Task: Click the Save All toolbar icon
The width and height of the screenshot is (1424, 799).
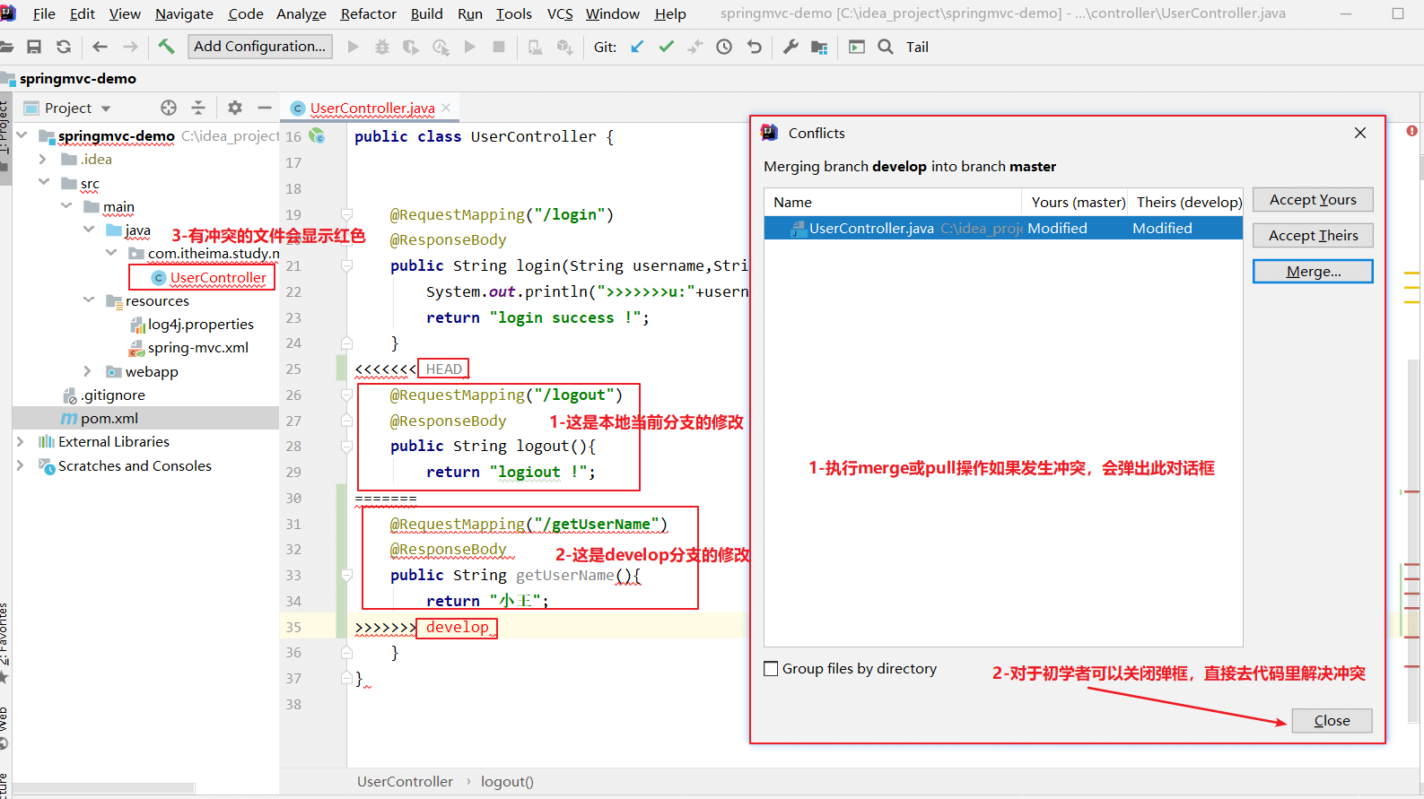Action: (34, 47)
